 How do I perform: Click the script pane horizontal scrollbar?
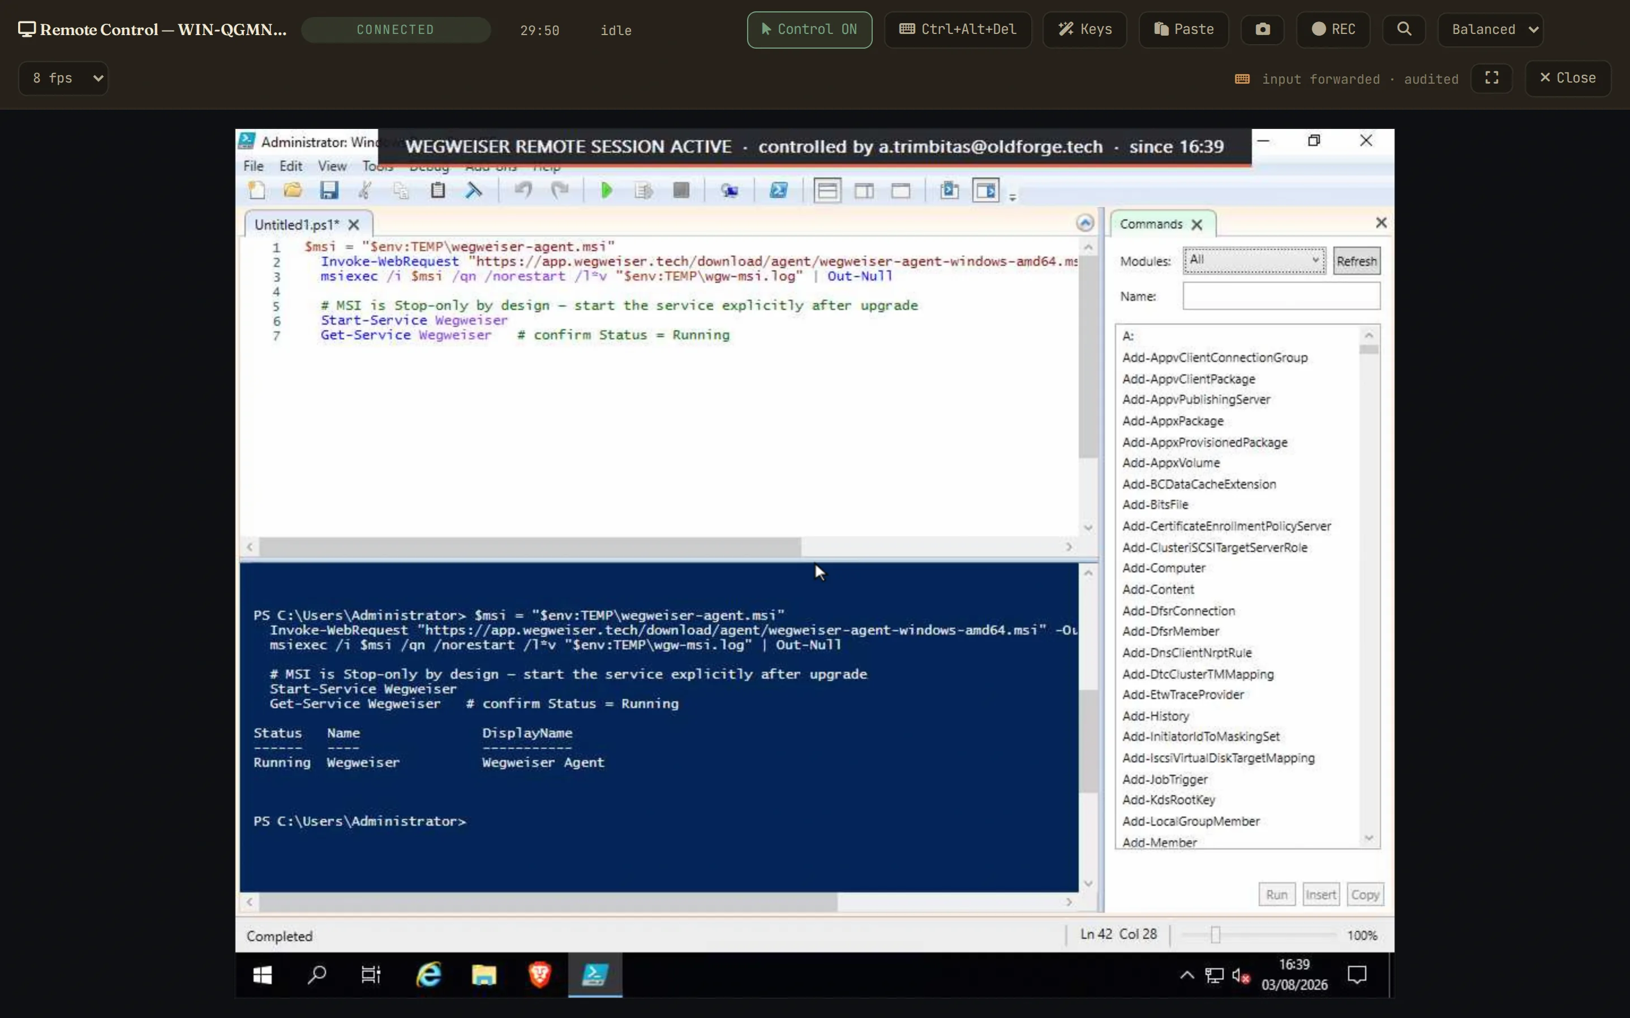(x=530, y=547)
